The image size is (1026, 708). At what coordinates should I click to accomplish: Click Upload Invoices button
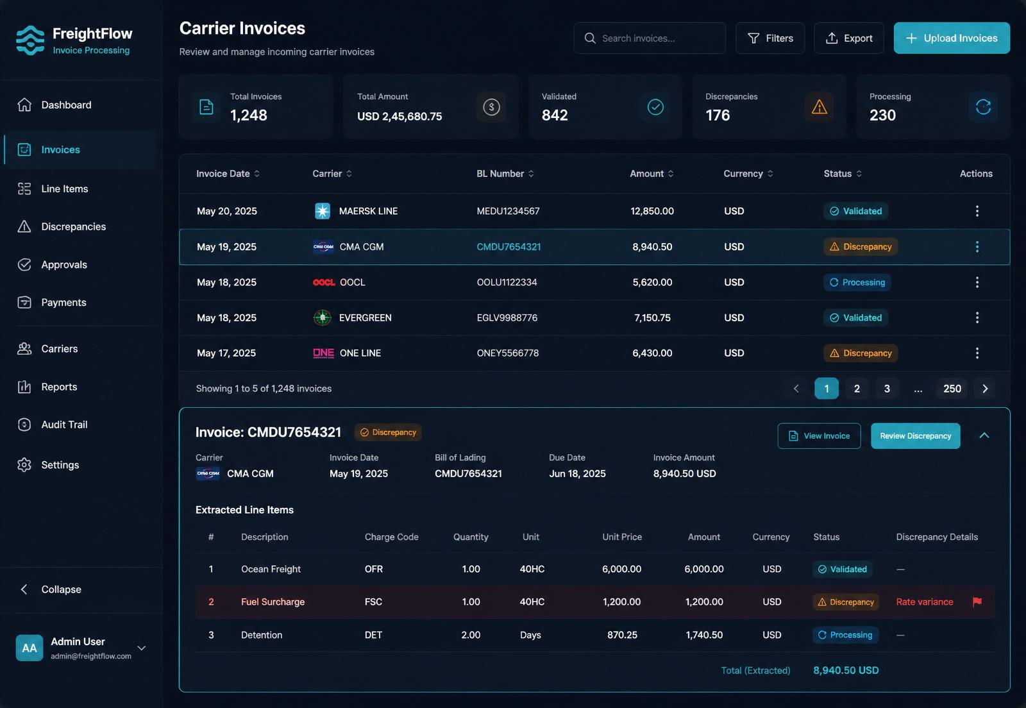point(952,38)
